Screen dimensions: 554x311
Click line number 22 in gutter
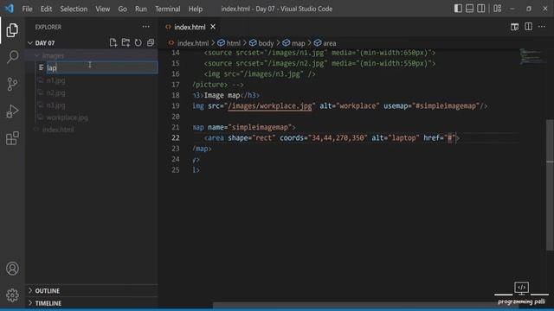tap(176, 138)
